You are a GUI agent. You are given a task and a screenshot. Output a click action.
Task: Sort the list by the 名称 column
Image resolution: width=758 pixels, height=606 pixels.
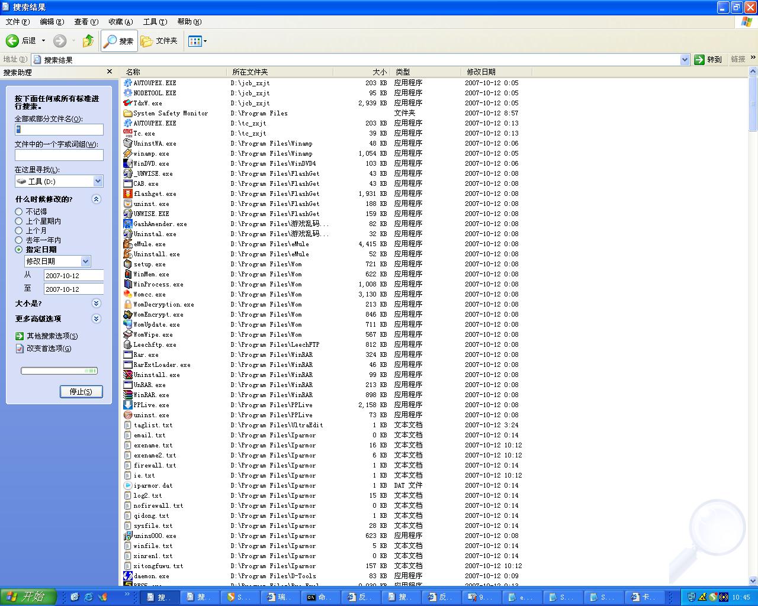[175, 72]
